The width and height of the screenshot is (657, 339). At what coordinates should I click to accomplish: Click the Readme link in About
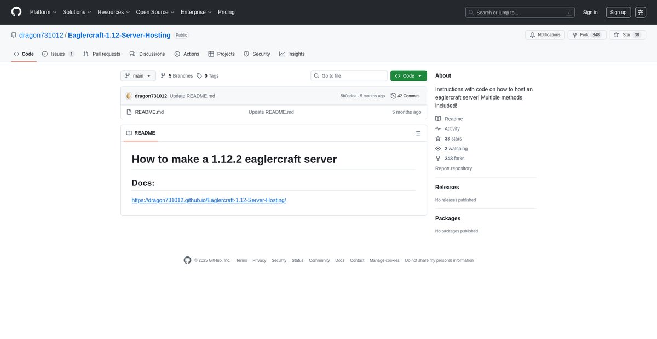pyautogui.click(x=449, y=119)
